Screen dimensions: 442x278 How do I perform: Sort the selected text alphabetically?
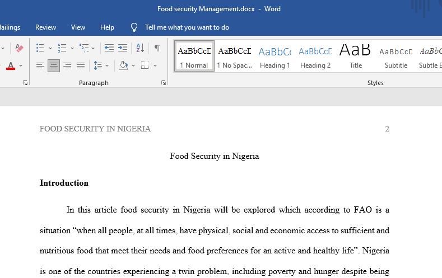140,48
